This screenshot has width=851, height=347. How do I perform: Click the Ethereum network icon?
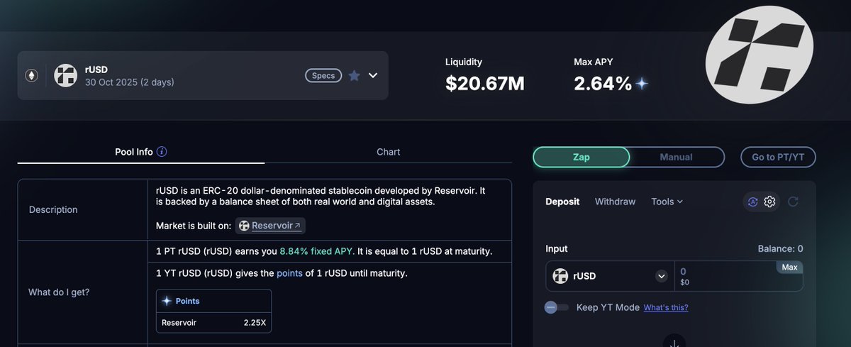click(31, 75)
